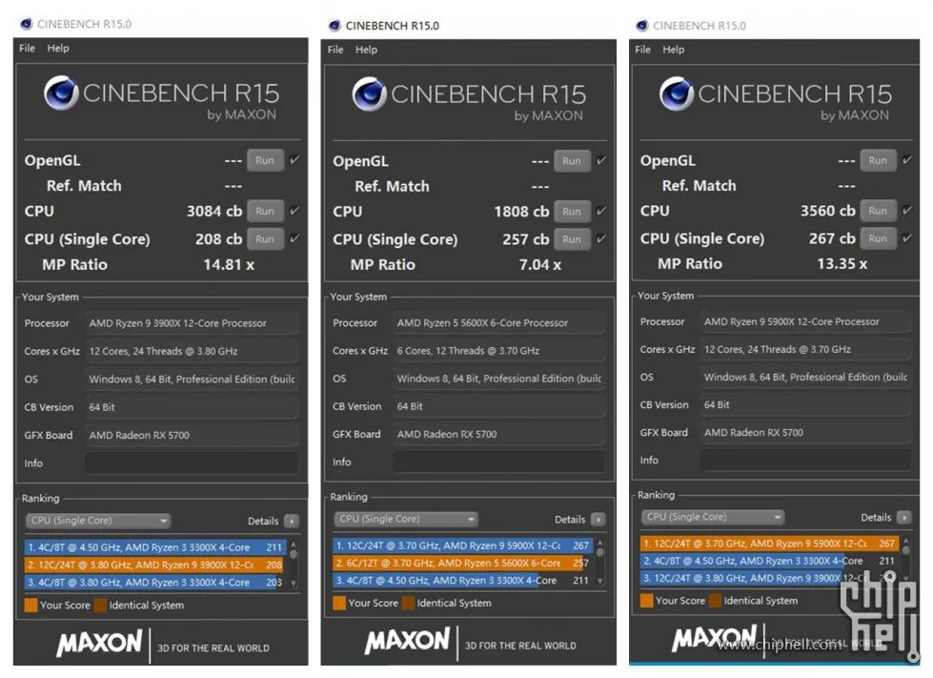Image resolution: width=933 pixels, height=678 pixels.
Task: Click MAXON logo in the 3900X window
Action: pos(100,643)
